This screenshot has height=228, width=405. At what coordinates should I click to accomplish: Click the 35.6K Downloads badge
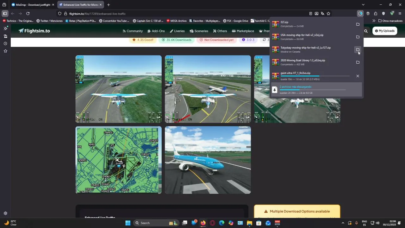click(x=177, y=40)
